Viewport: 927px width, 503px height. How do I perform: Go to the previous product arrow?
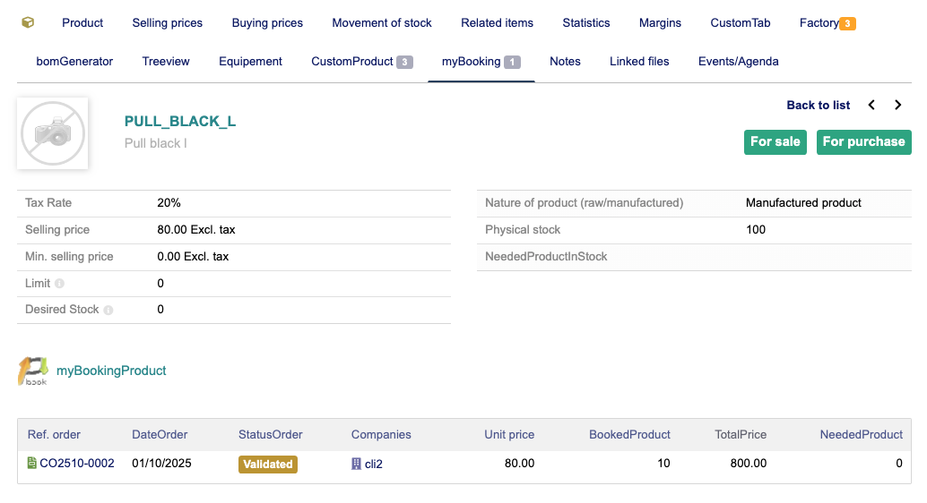coord(871,105)
